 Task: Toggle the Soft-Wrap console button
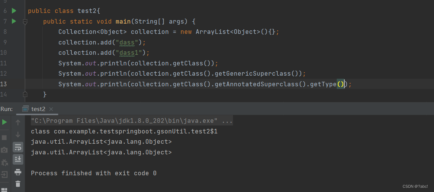tap(18, 147)
